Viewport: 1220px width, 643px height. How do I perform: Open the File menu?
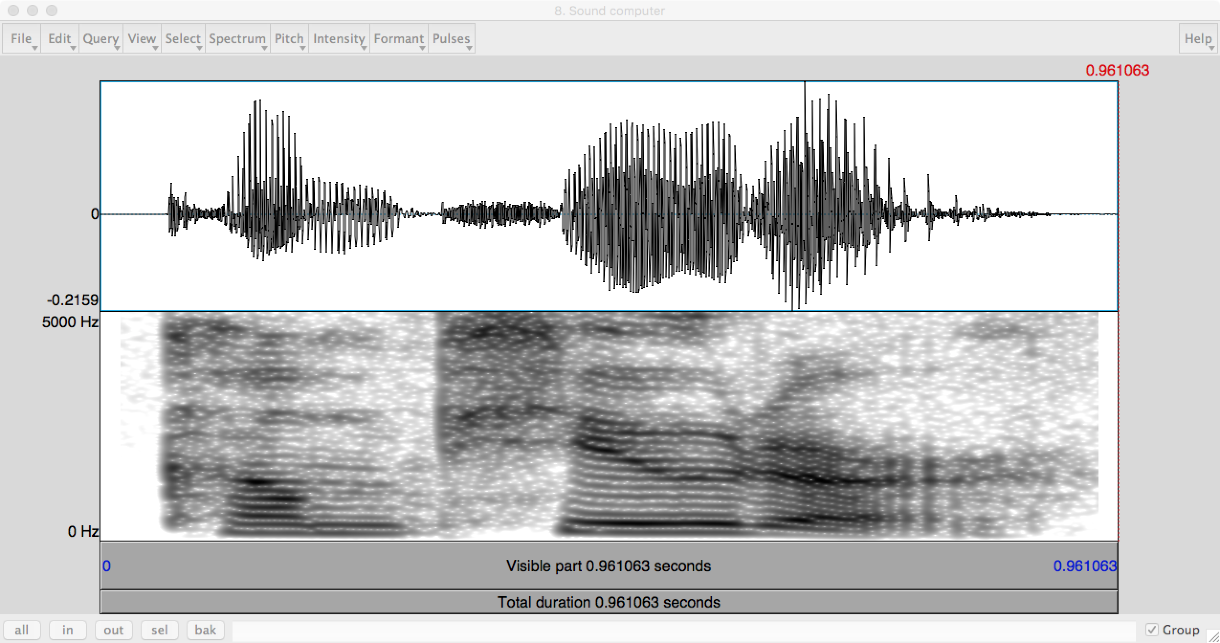(22, 39)
